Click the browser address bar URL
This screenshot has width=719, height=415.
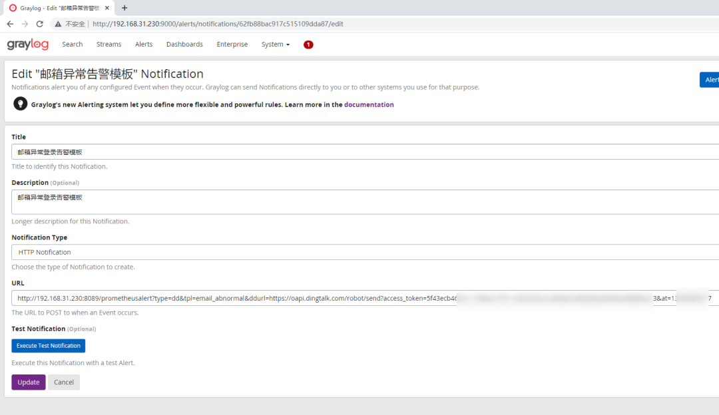coord(217,24)
